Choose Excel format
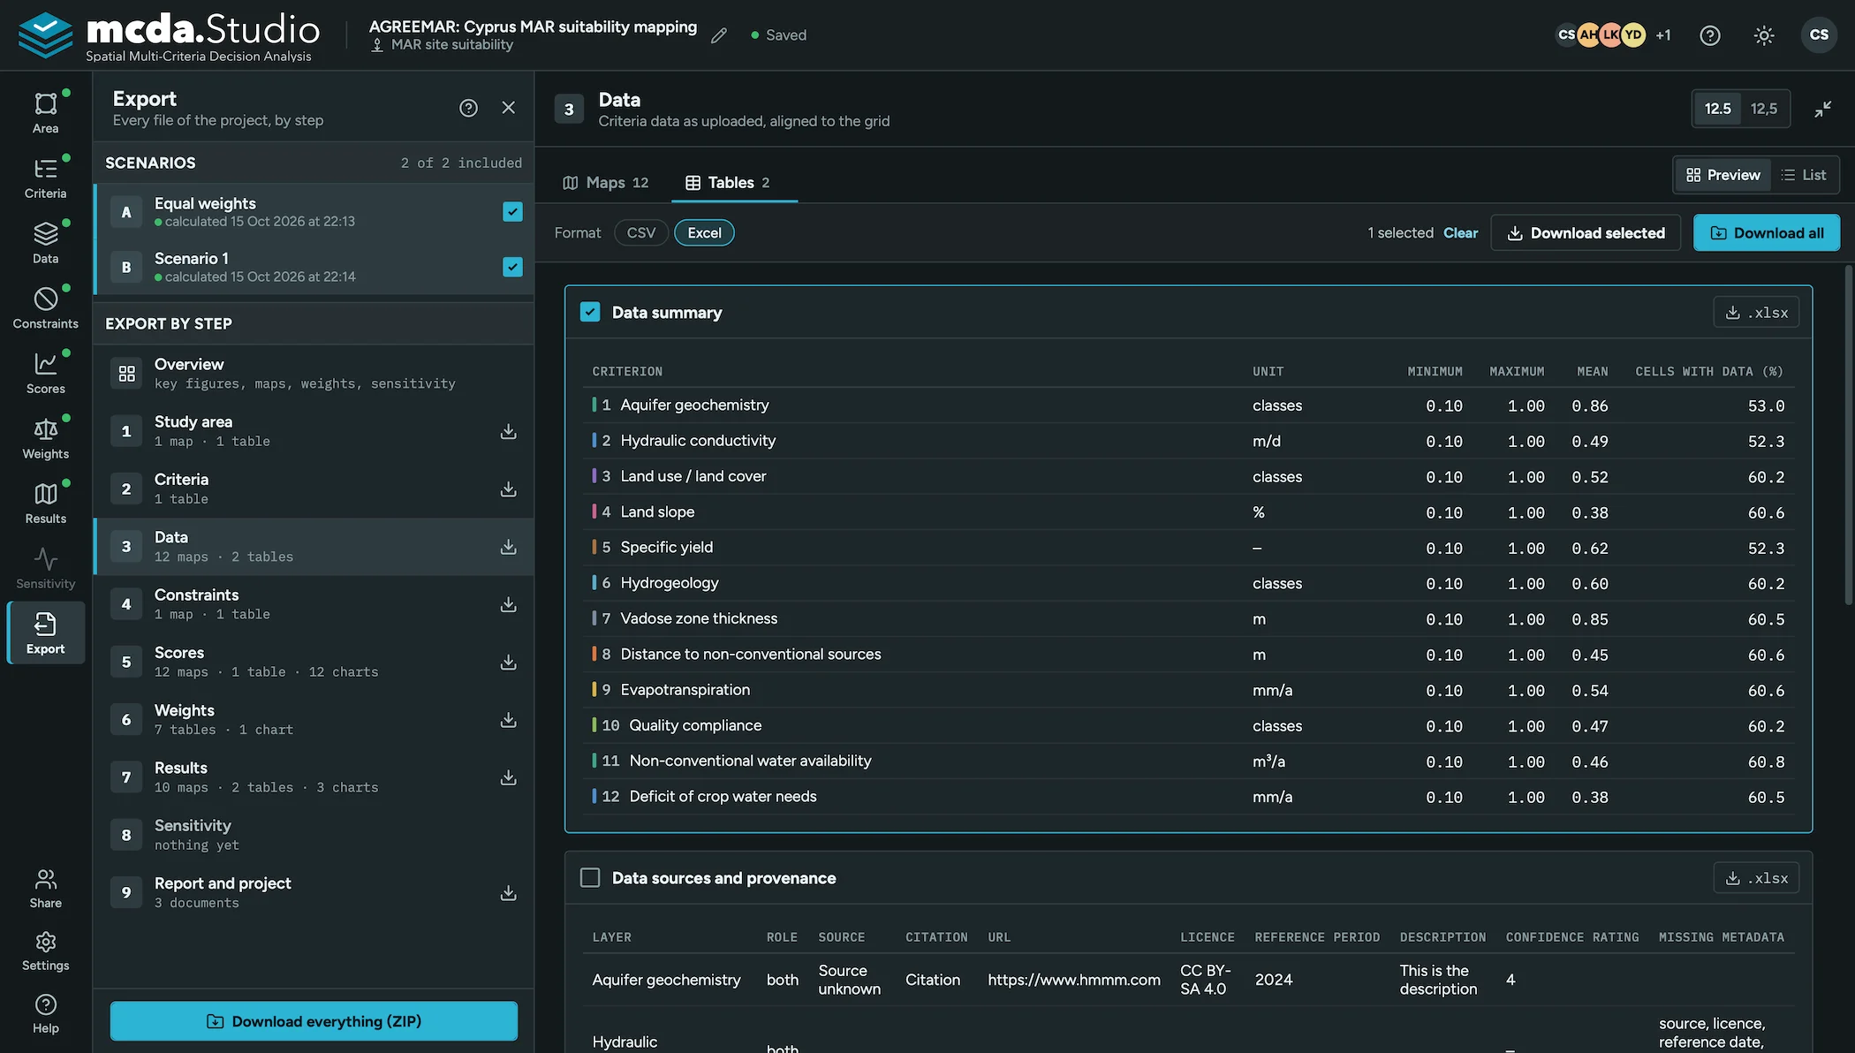Screen dimensions: 1855x1053 pyautogui.click(x=704, y=232)
